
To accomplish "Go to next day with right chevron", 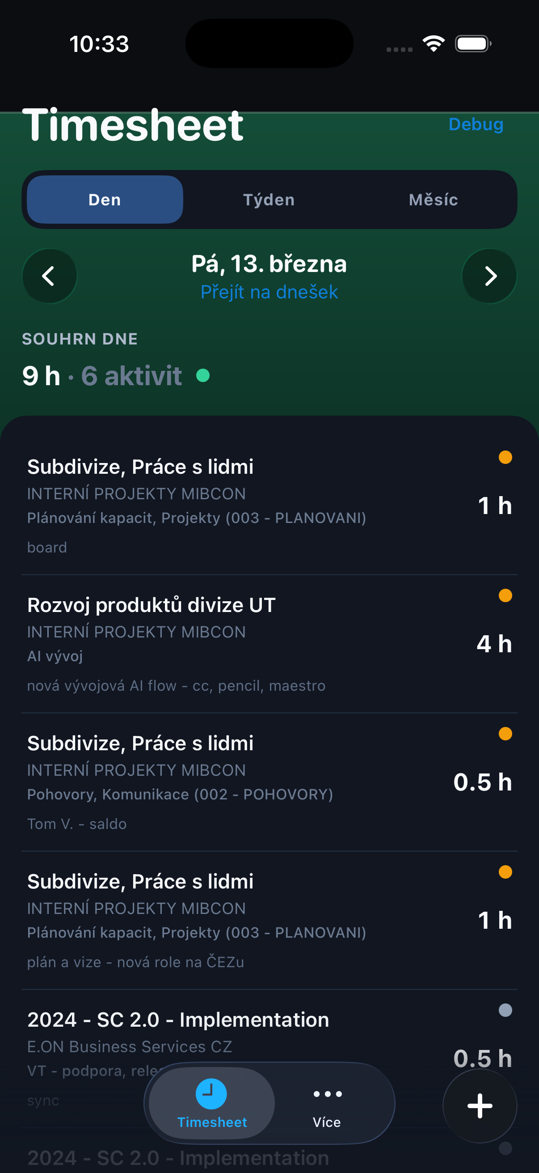I will click(x=489, y=276).
